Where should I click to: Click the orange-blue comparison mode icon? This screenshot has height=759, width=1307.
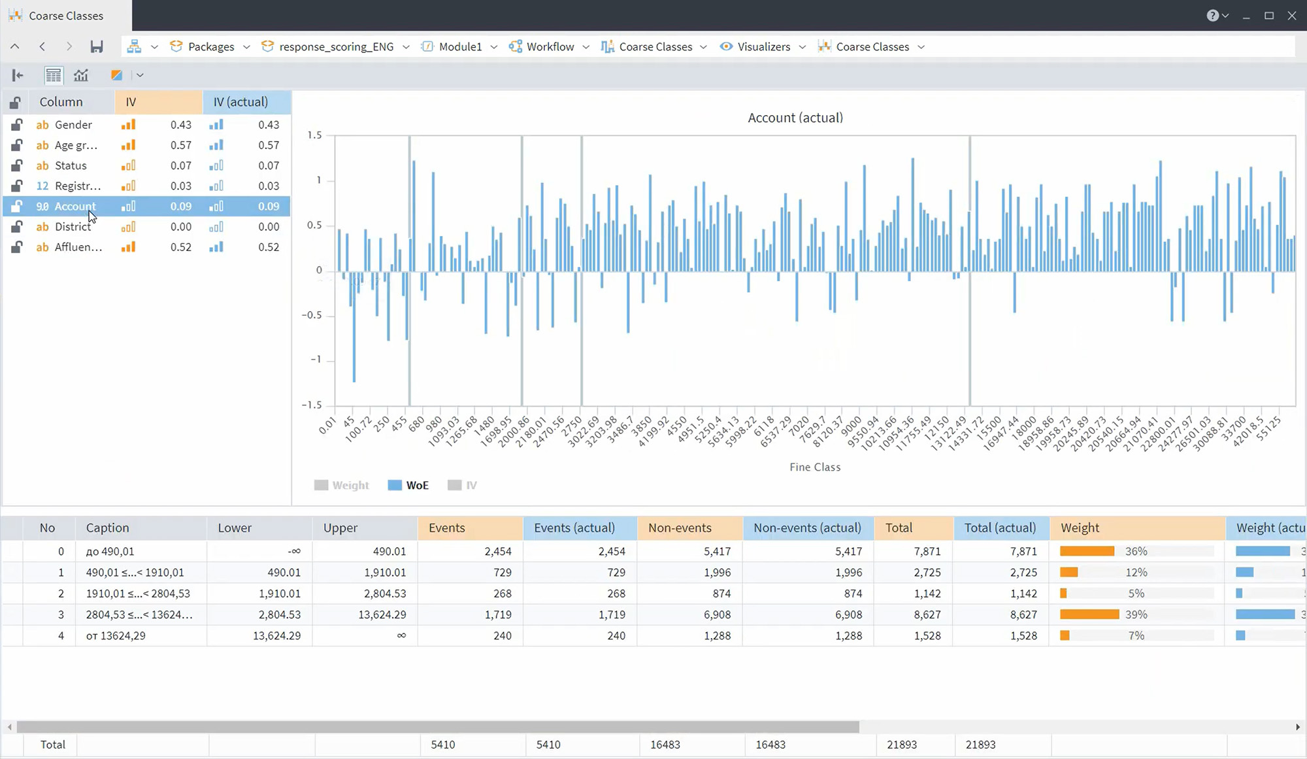(x=116, y=75)
